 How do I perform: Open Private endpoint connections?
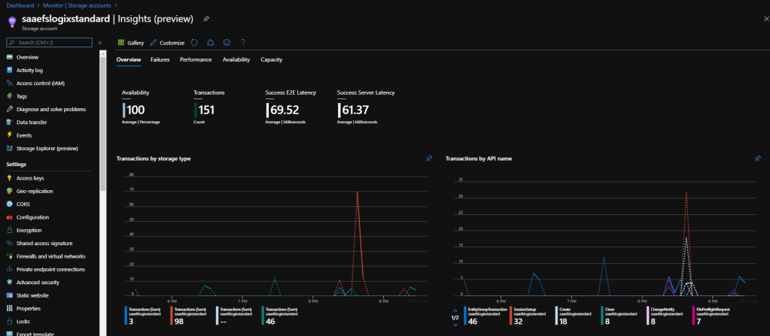click(50, 269)
